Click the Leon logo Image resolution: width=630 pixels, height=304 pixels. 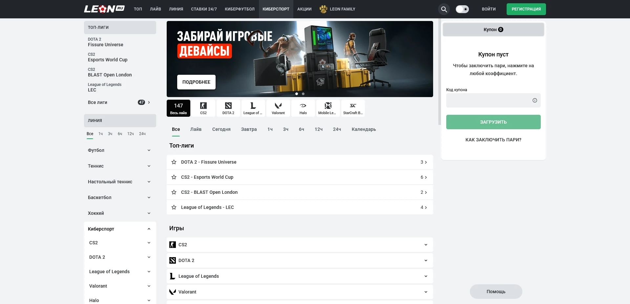[104, 9]
